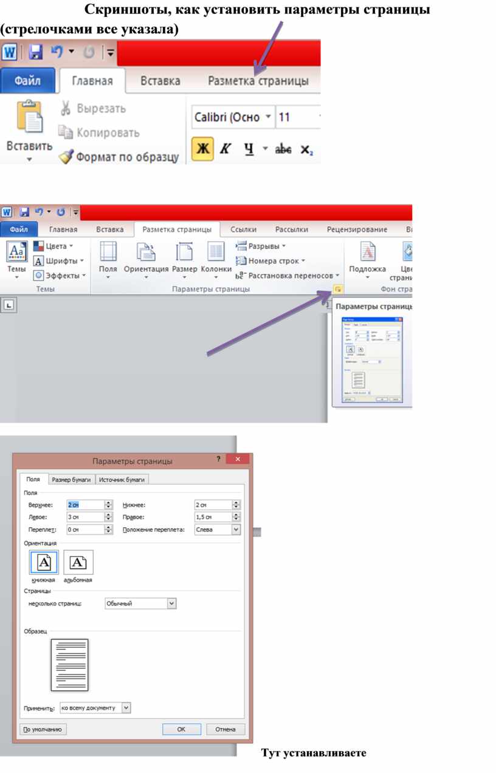Open the Колонки columns icon
496x773 pixels.
(x=216, y=252)
